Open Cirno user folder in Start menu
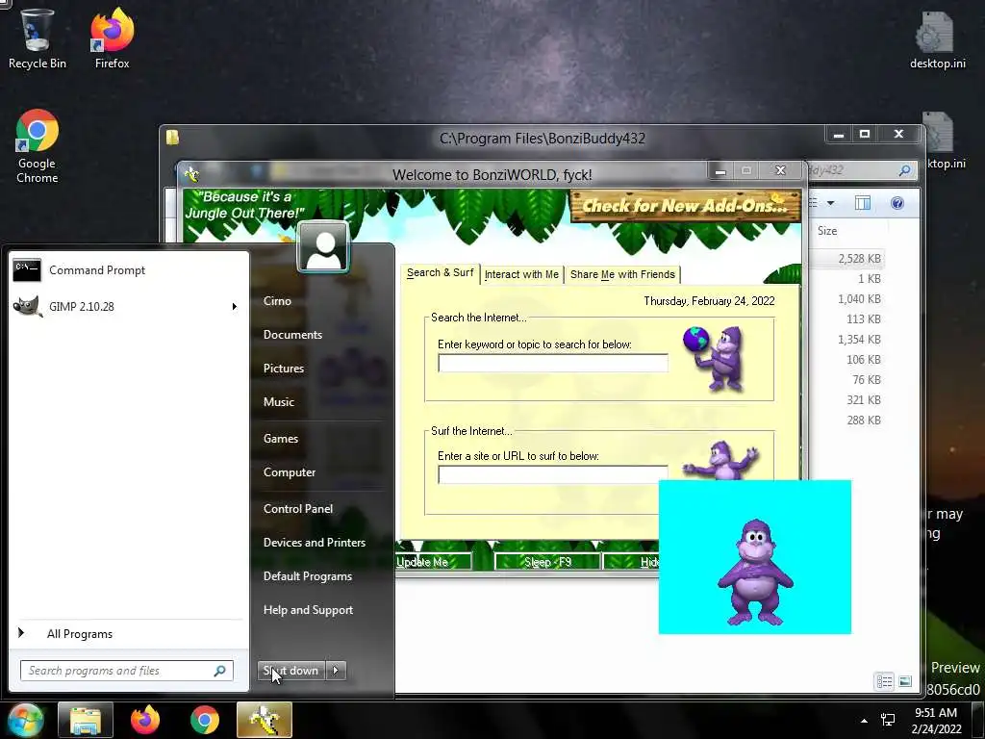Image resolution: width=985 pixels, height=739 pixels. (x=277, y=301)
